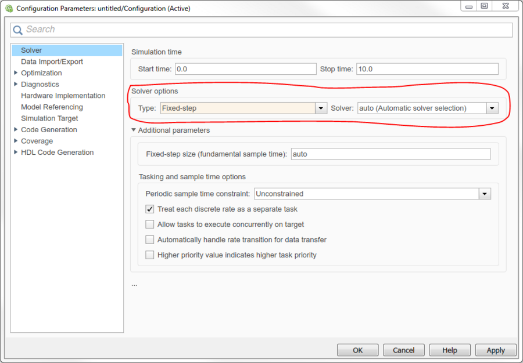Click the Stop time input field
The width and height of the screenshot is (523, 363).
[427, 69]
